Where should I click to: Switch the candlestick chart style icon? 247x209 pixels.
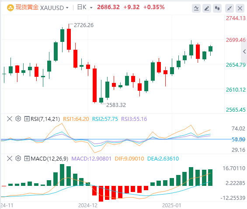[x=217, y=8]
